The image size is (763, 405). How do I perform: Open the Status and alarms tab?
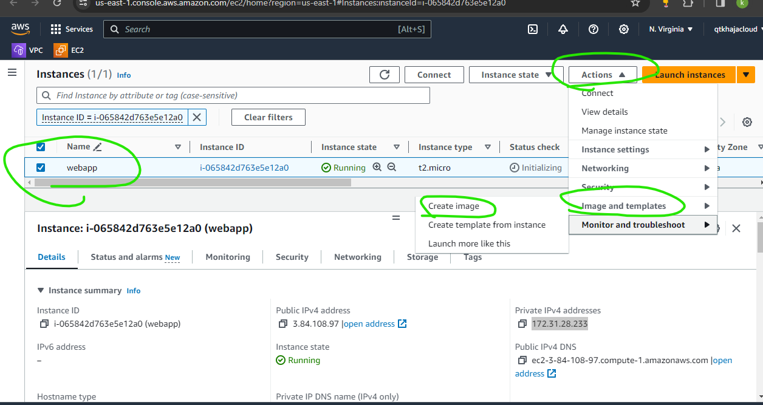click(x=135, y=257)
